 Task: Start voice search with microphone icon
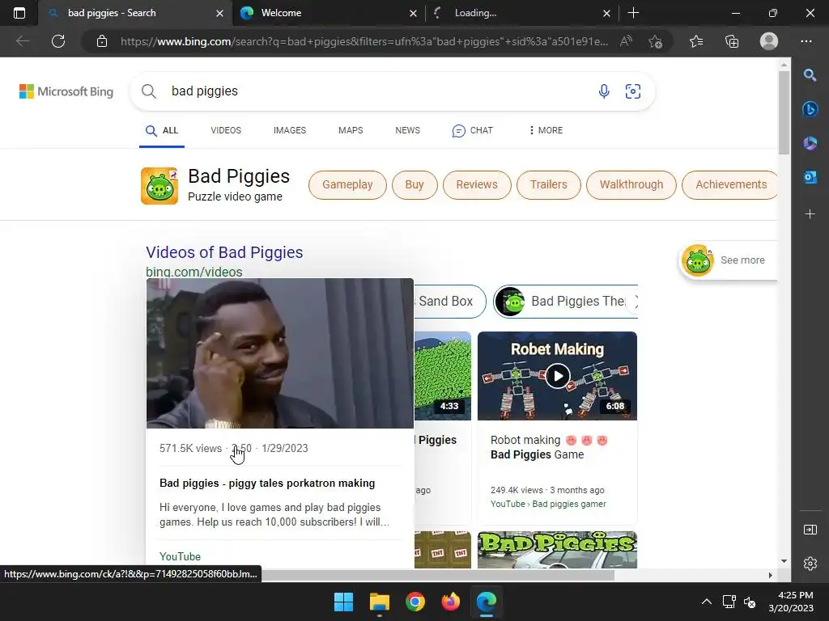click(x=604, y=91)
